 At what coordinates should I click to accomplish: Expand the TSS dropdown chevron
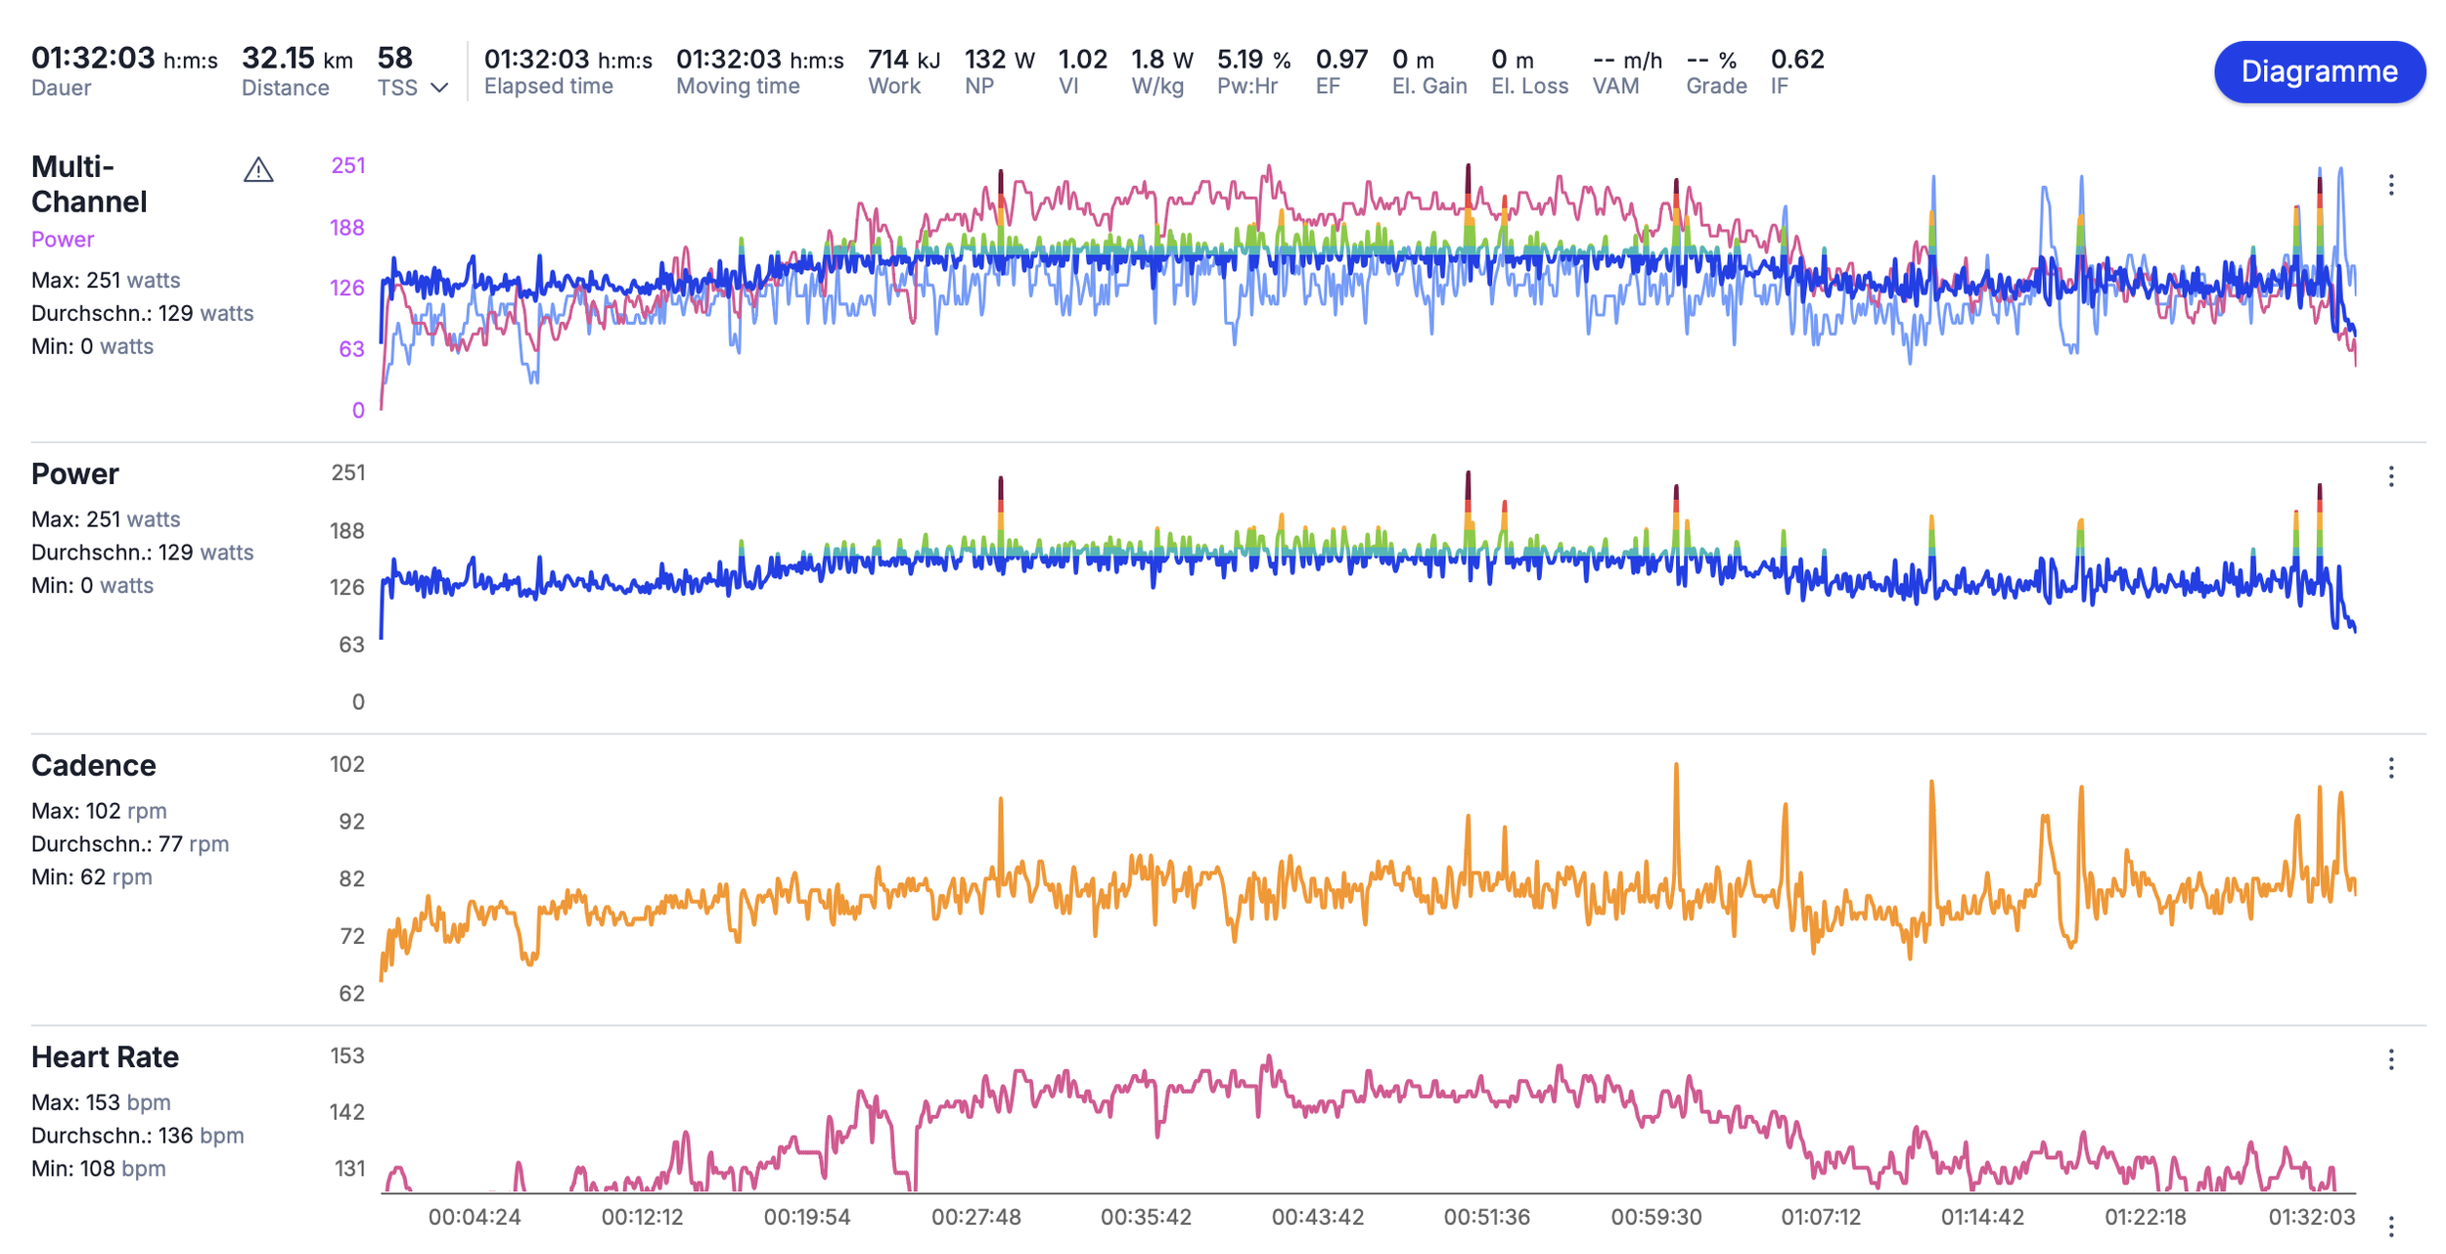pos(440,88)
